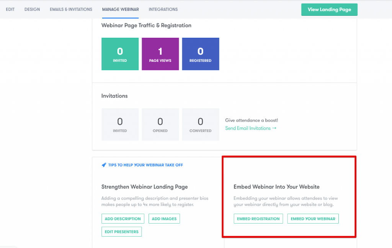The width and height of the screenshot is (392, 248).
Task: Open Send Email Invitations
Action: (248, 128)
